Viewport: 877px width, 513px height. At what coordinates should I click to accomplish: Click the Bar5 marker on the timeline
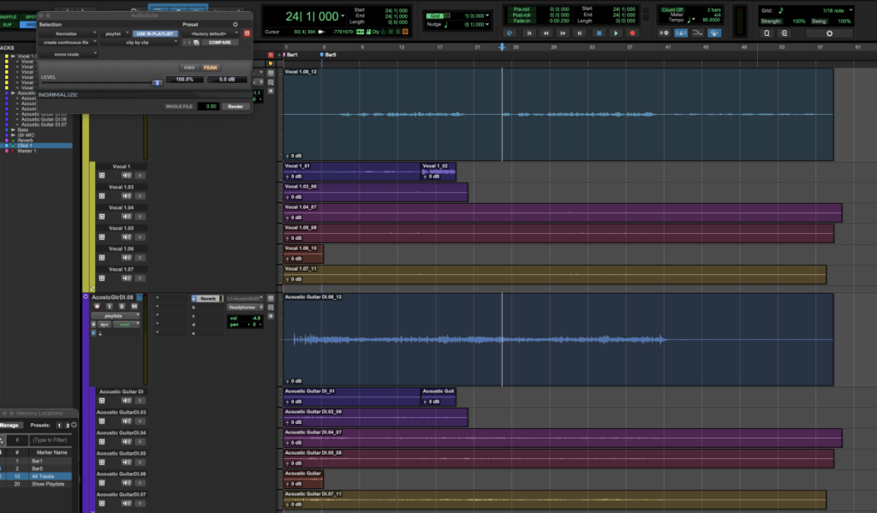coord(328,55)
